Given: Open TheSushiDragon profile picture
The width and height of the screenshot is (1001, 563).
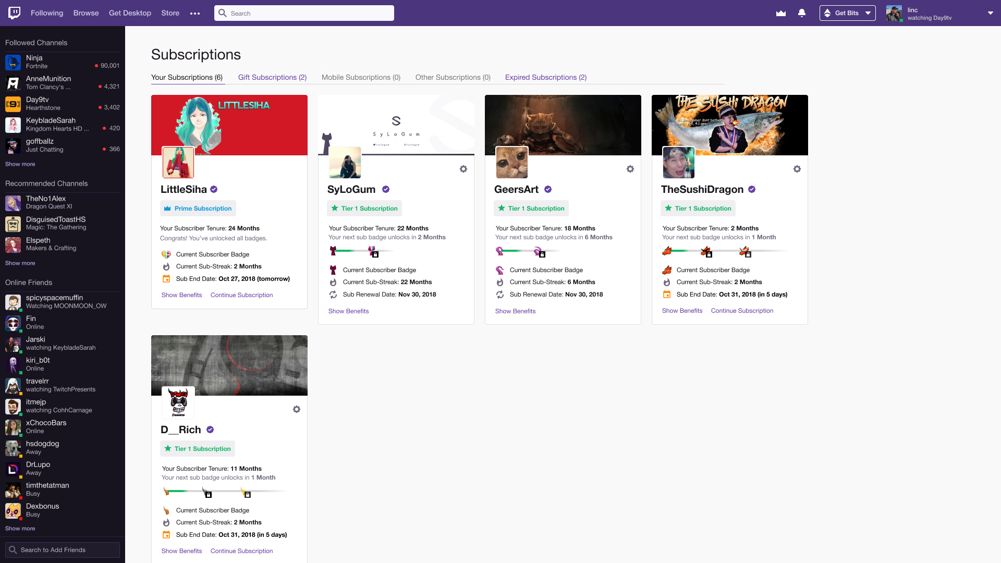Looking at the screenshot, I should [679, 163].
